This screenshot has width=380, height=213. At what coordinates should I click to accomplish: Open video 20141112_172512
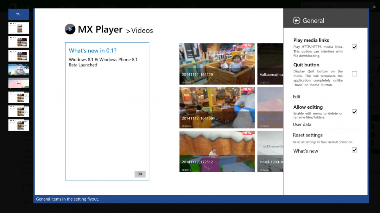pos(217,151)
